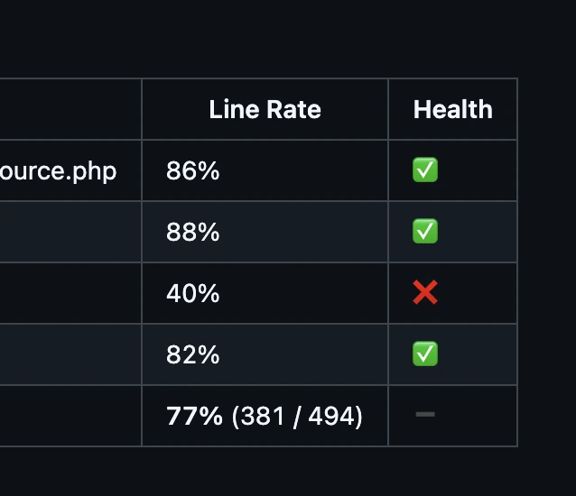This screenshot has width=576, height=496.
Task: Click the first-column cell left of 82%
Action: click(x=70, y=354)
